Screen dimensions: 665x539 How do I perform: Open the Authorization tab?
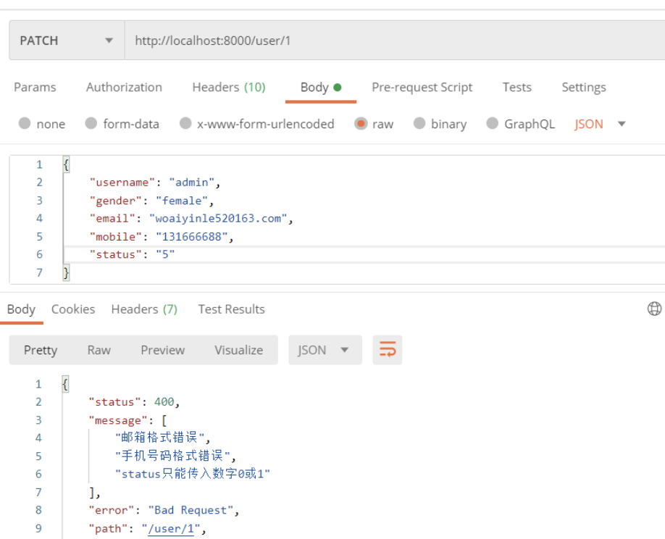pos(124,87)
